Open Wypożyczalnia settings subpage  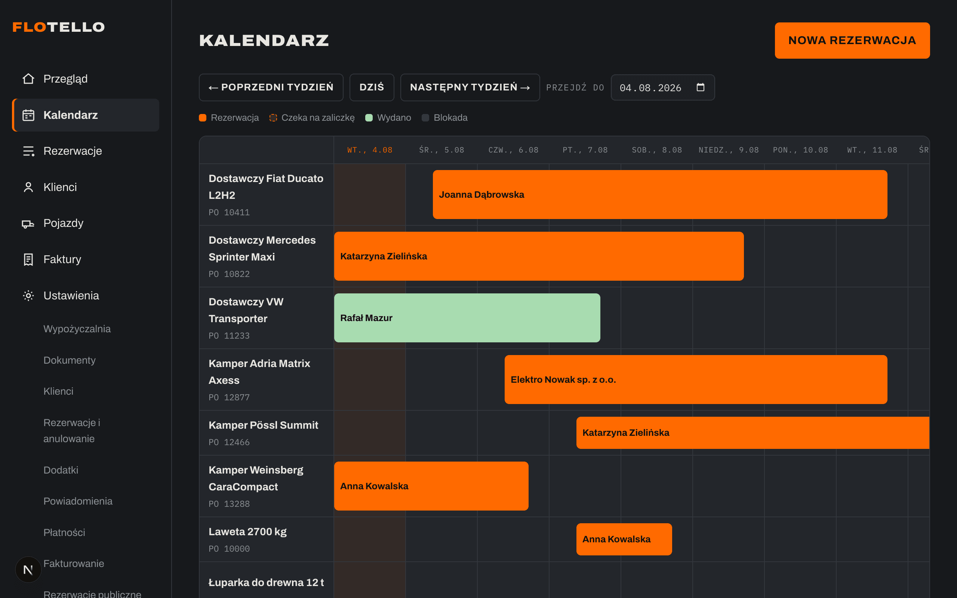(x=77, y=329)
